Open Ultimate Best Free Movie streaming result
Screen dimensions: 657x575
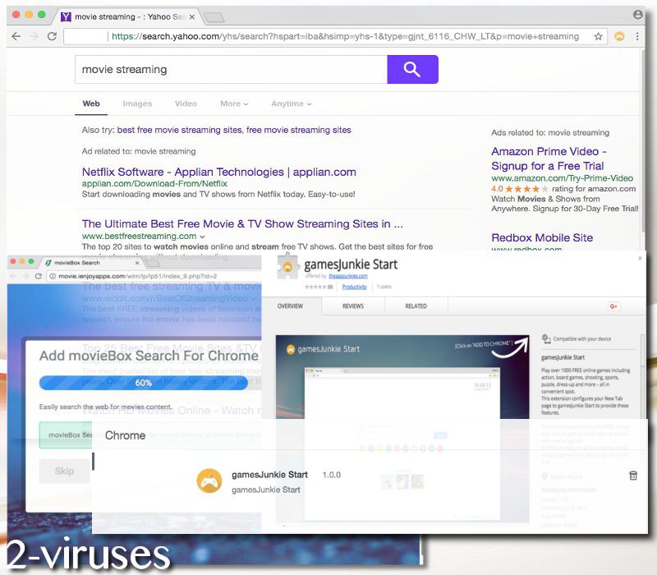(x=242, y=223)
